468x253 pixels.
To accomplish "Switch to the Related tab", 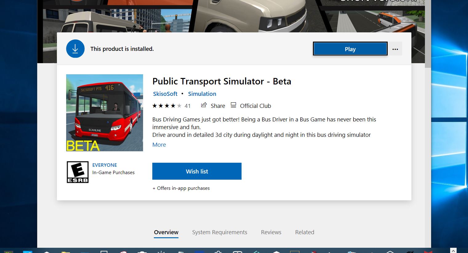I will (x=305, y=232).
